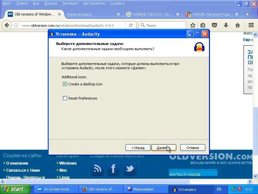Click the Windows start button

[15, 189]
